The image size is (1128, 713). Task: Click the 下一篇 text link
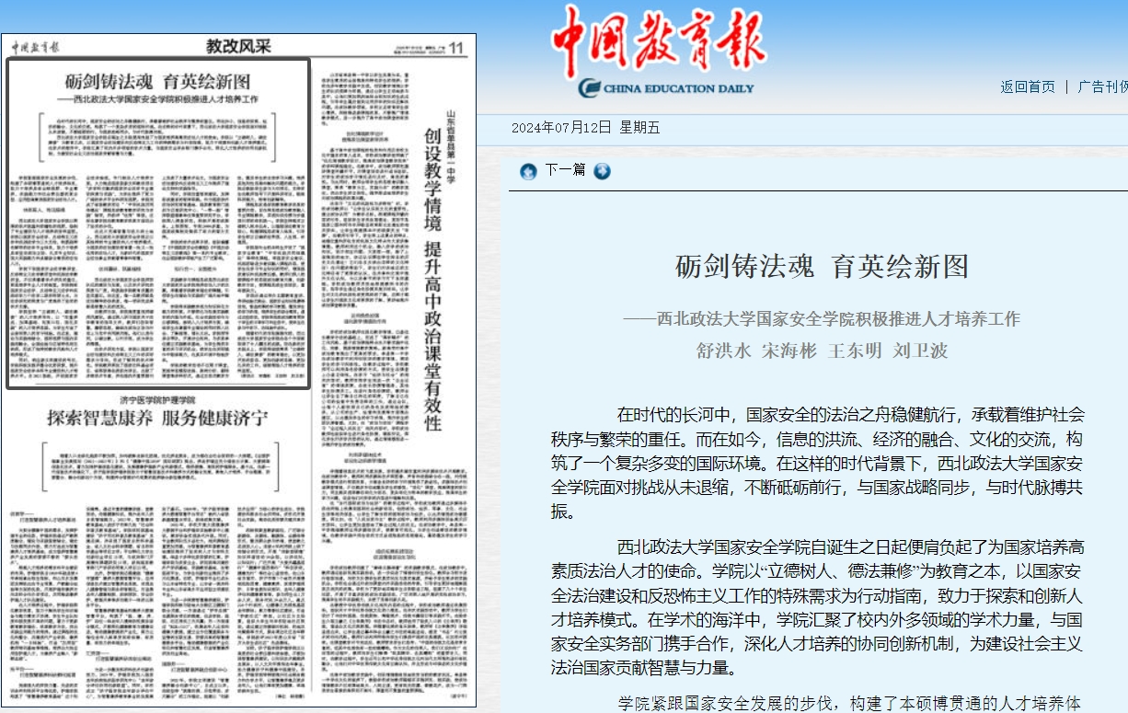coord(565,170)
